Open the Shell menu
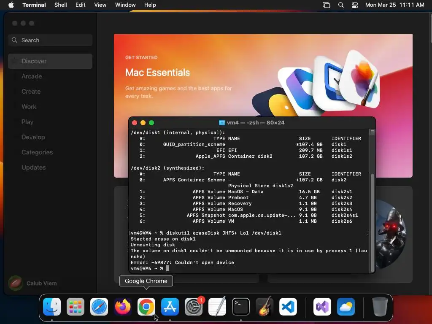432x324 pixels. pyautogui.click(x=60, y=5)
